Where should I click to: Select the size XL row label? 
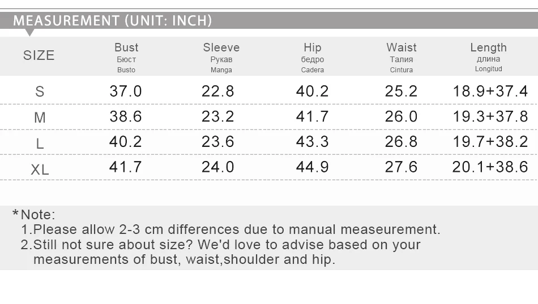click(40, 170)
